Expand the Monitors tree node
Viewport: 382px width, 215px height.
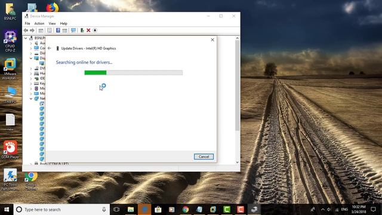pyautogui.click(x=31, y=94)
